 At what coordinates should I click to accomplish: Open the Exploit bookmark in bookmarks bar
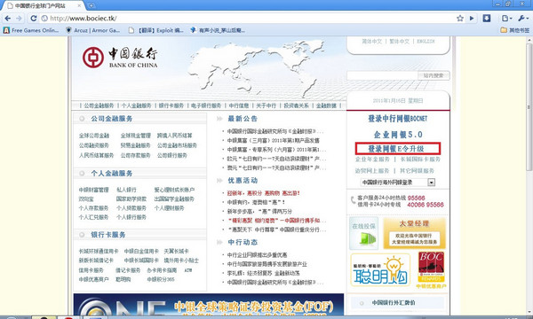coord(156,30)
